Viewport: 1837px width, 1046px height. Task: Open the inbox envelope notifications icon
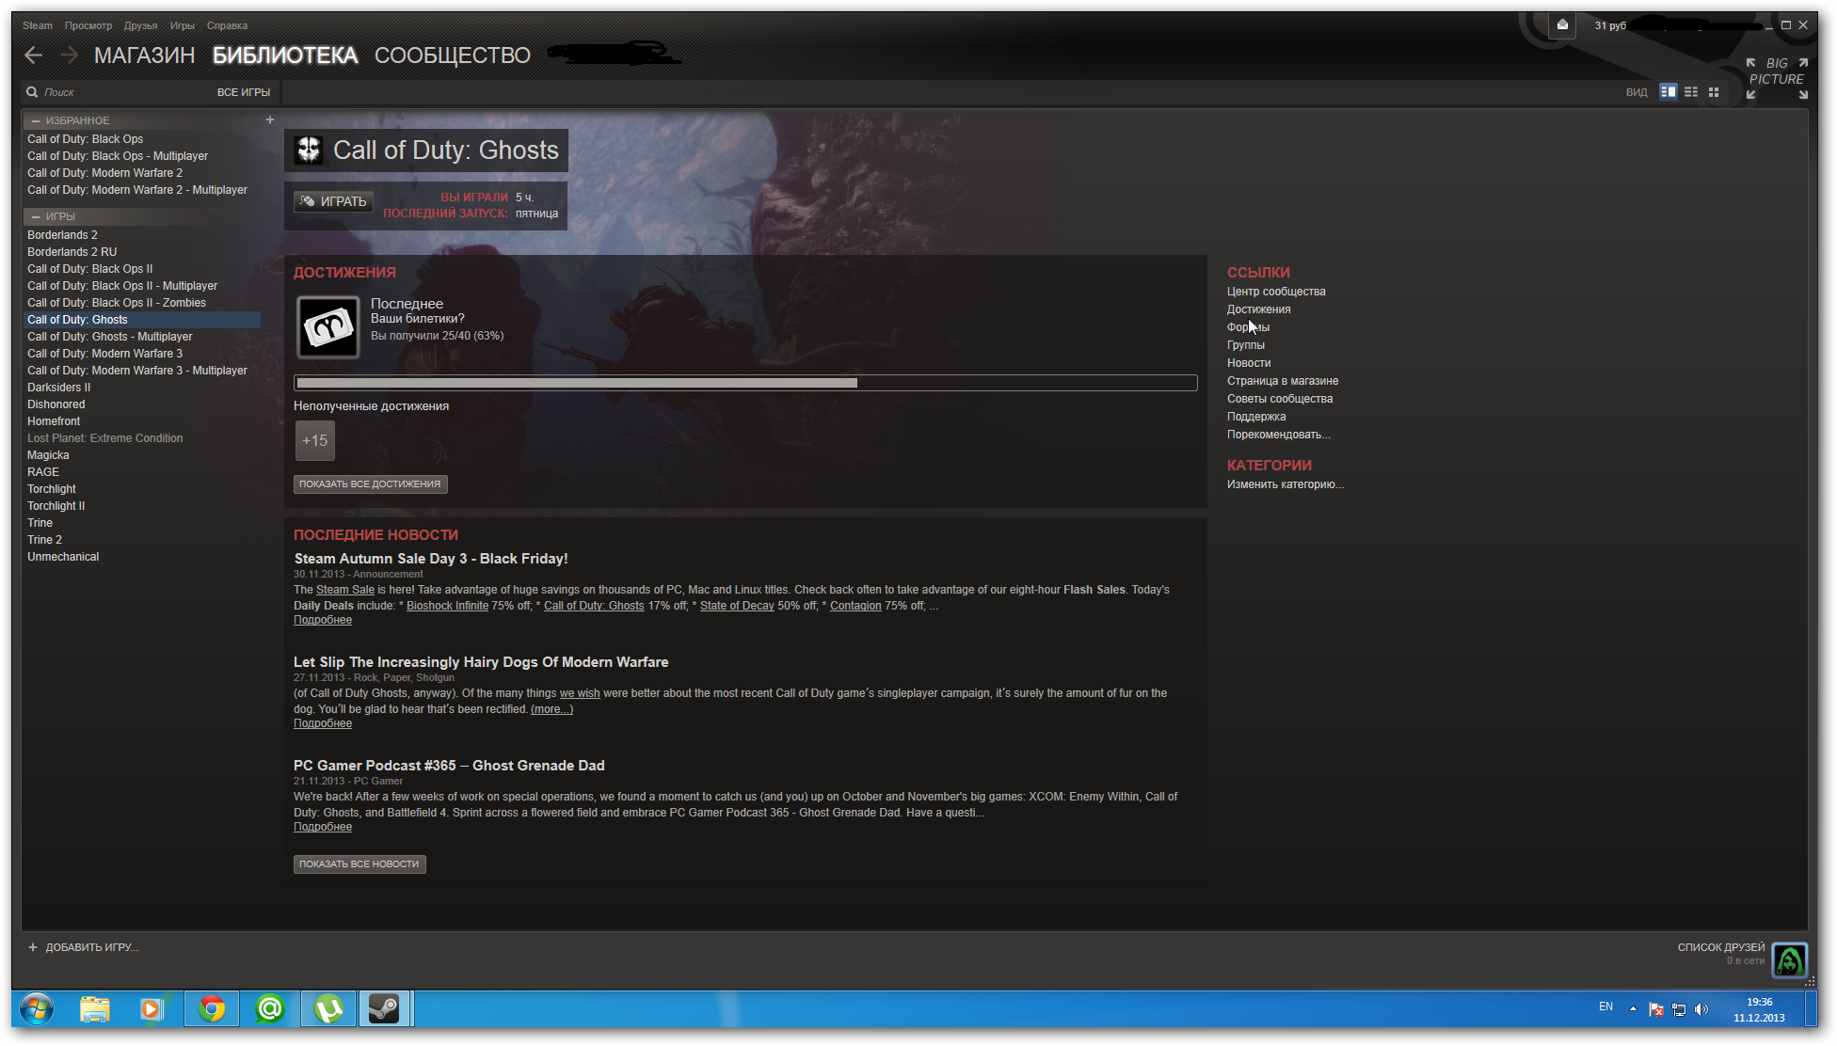tap(1562, 25)
